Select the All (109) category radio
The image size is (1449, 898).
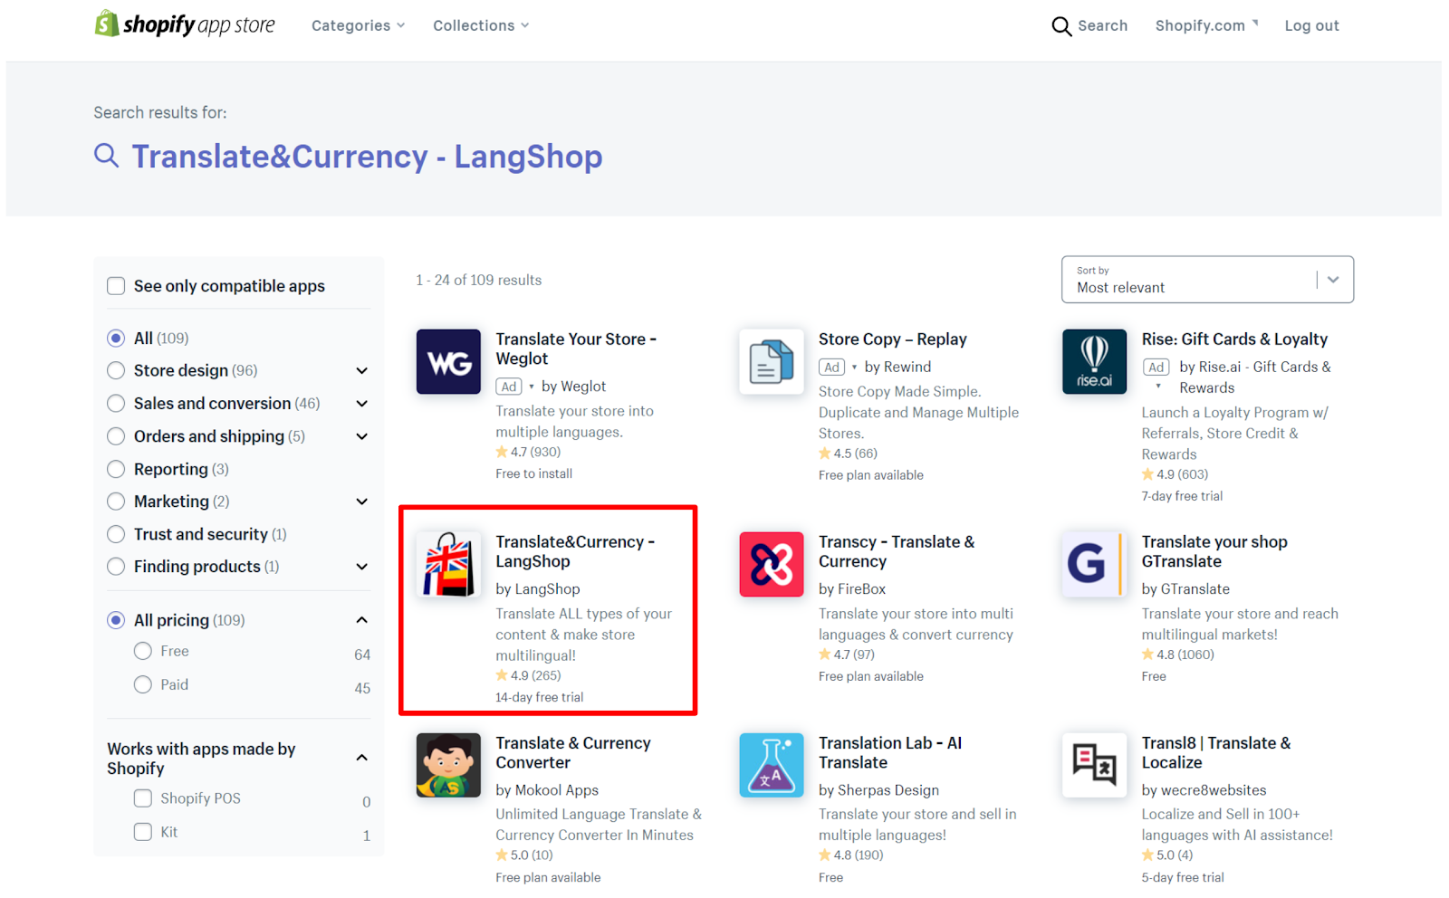coord(116,338)
